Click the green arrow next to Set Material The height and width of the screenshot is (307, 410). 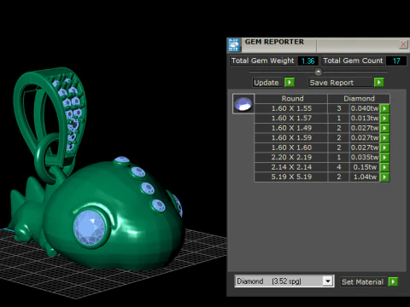393,281
